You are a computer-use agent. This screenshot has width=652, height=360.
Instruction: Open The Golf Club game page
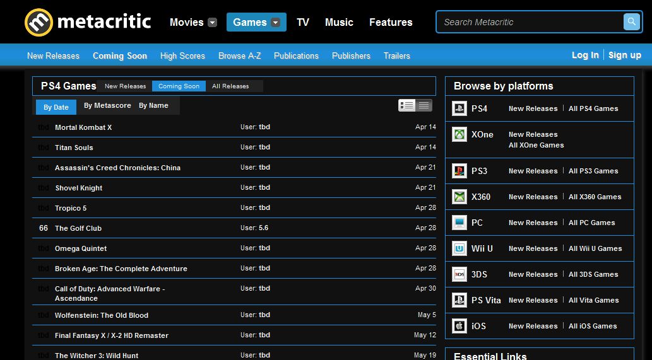(x=78, y=228)
